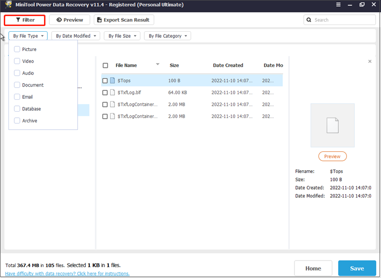Sort by Date Created column header
381x278 pixels.
[x=228, y=65]
